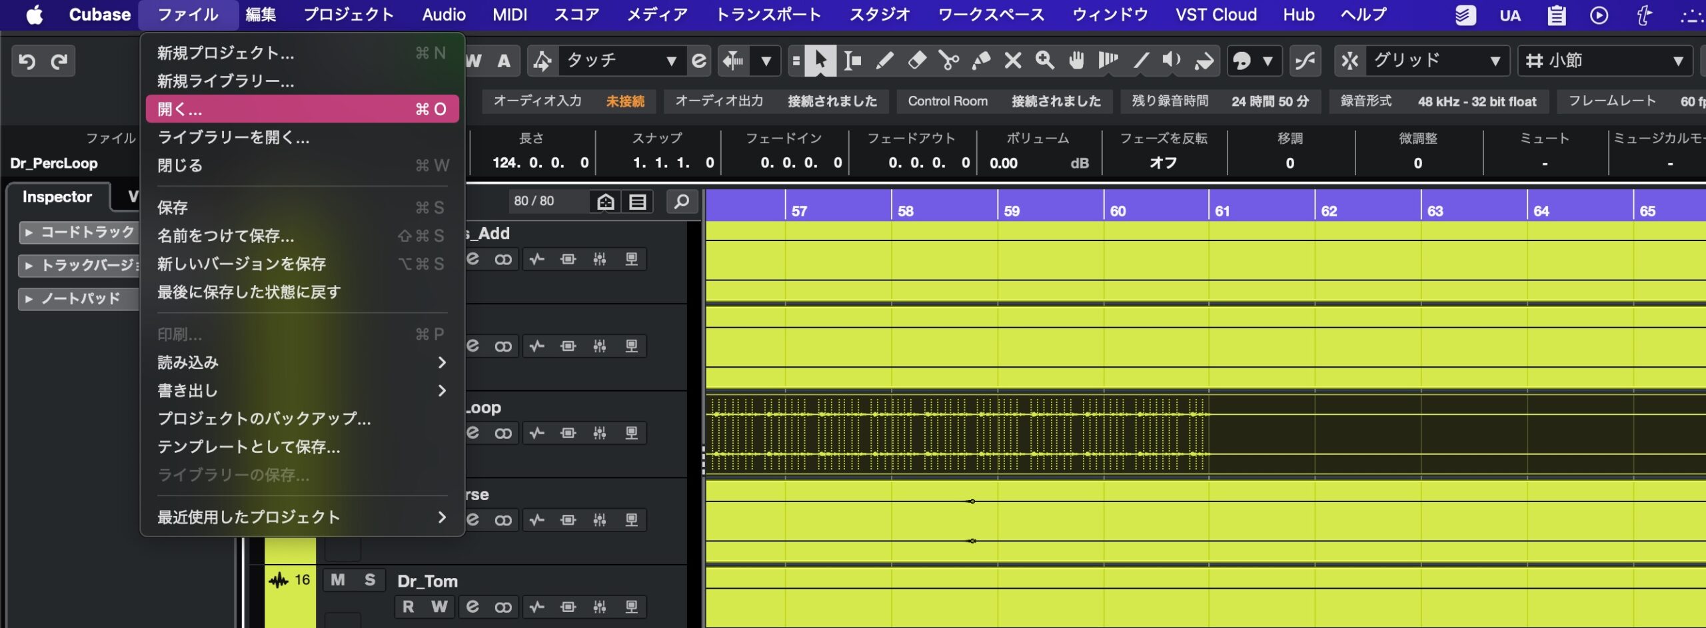Select the Zoom magnifier tool
1706x628 pixels.
click(1044, 61)
